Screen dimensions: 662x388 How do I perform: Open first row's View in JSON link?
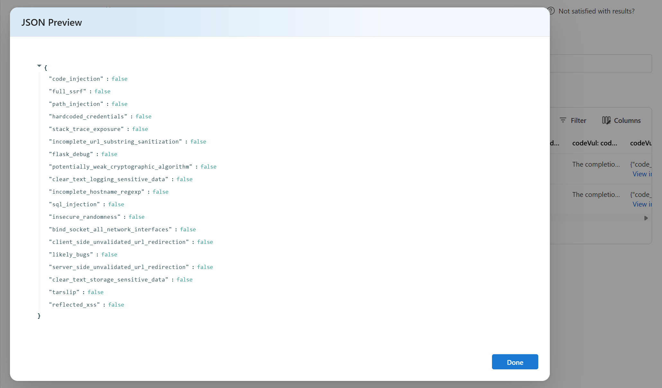642,174
